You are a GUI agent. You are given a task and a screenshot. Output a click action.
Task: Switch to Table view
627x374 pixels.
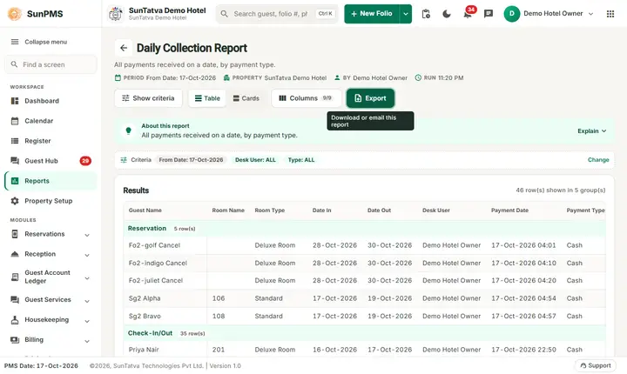207,98
